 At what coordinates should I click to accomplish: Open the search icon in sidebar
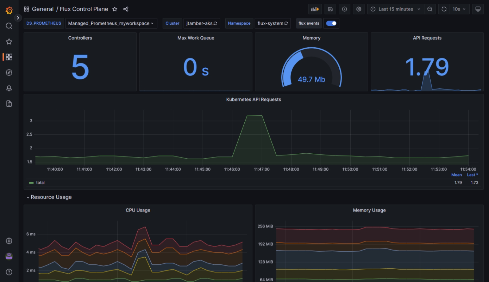[9, 26]
